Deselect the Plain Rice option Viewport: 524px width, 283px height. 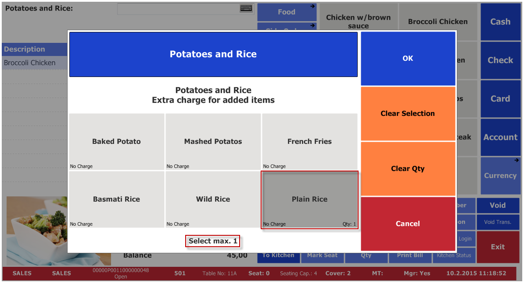[309, 199]
